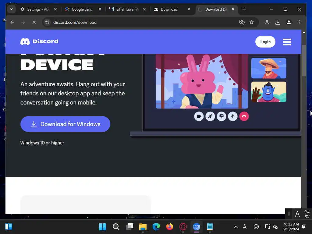The width and height of the screenshot is (312, 234).
Task: Switch to the Settings - About tab
Action: click(39, 9)
